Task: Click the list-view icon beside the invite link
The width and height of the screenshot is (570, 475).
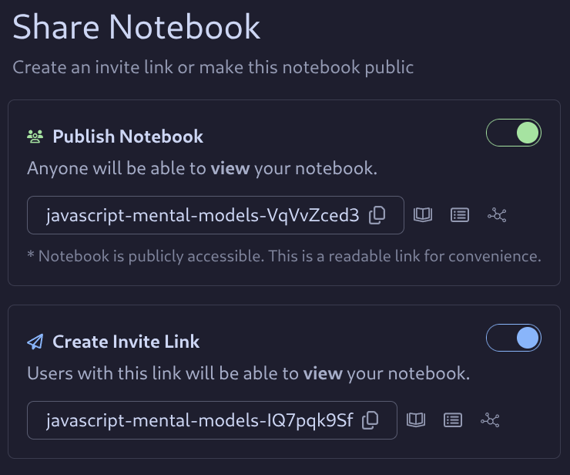Action: pos(453,420)
